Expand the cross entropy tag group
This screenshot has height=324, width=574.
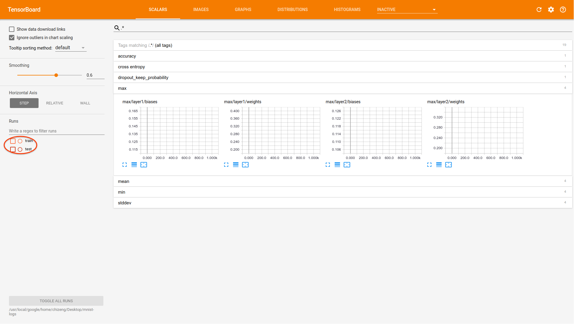tap(131, 67)
